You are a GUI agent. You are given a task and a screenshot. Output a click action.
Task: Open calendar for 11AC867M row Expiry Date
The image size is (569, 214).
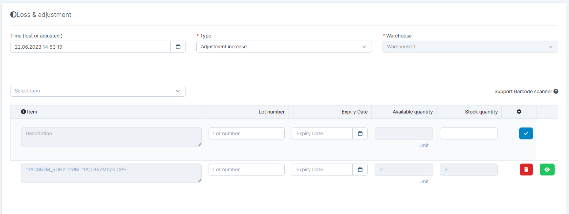click(x=360, y=170)
